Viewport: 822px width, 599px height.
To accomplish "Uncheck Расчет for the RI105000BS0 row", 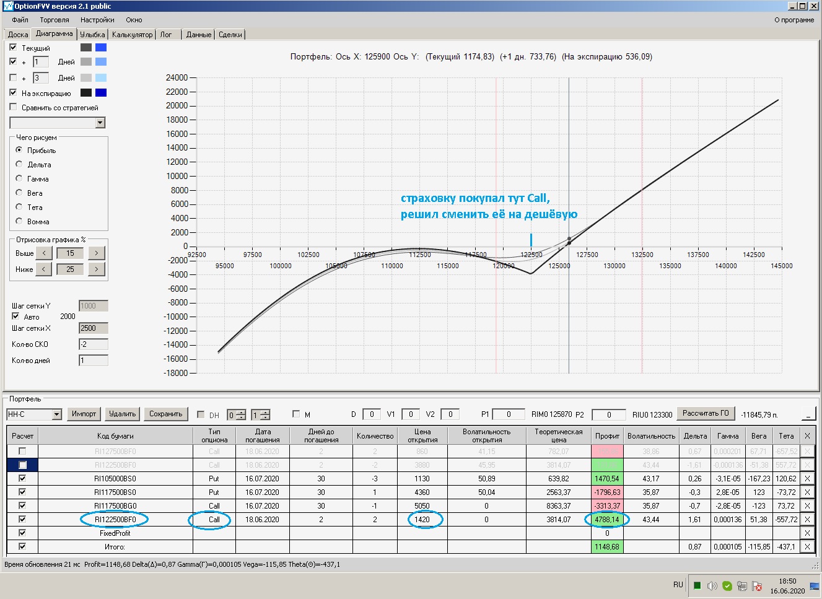I will point(22,478).
